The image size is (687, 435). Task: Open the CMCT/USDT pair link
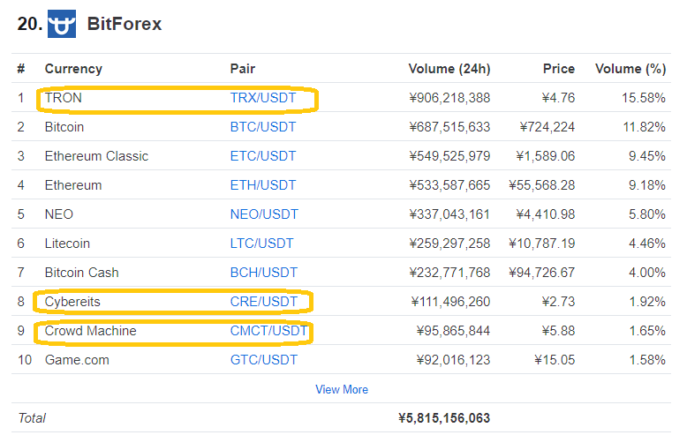tap(268, 331)
